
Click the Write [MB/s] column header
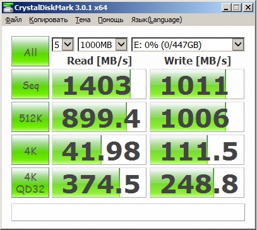pos(198,61)
